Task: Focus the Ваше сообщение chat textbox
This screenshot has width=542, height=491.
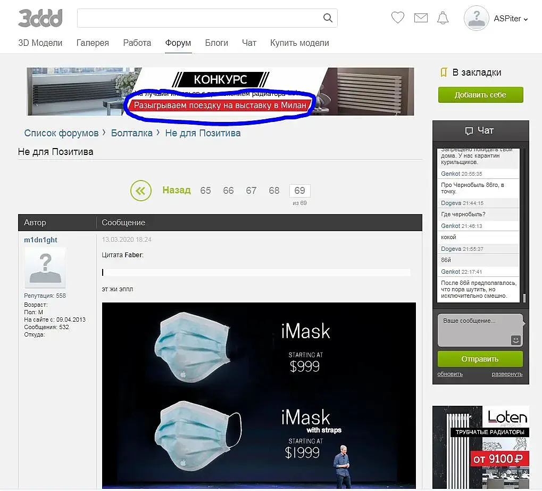Action: pos(480,330)
